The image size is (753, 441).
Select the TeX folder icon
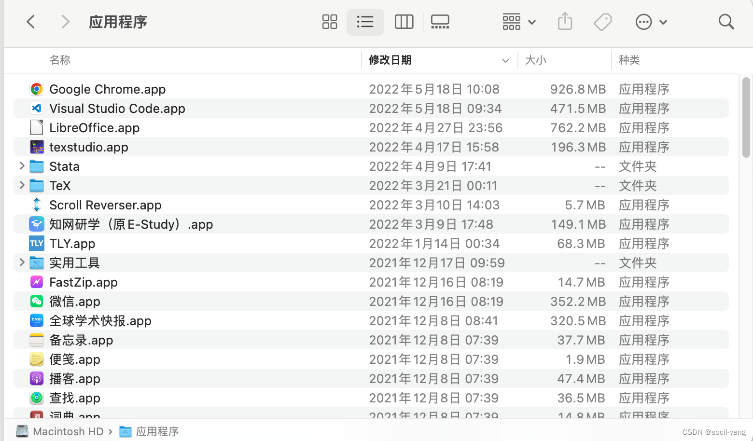pos(37,186)
